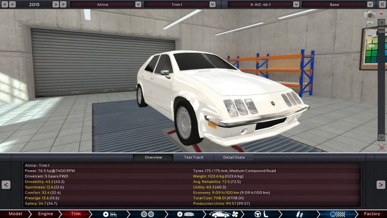Click the red crossed-out icon at bottom right
Viewport: 387px width, 218px height.
[x=381, y=148]
